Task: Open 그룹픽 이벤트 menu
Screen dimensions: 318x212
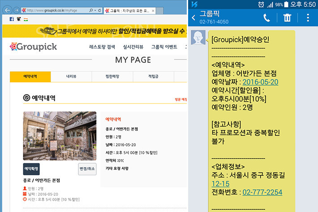Action: [x=164, y=47]
